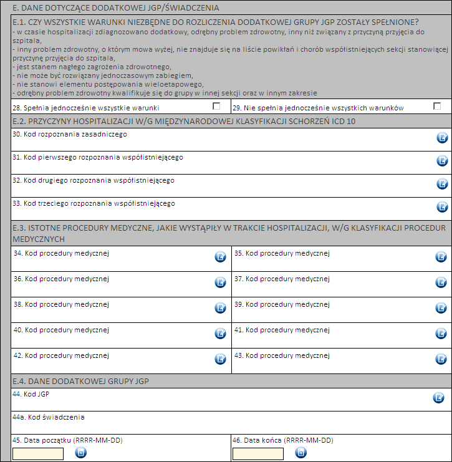Open lookup for field 37 procedure code

tap(441, 282)
